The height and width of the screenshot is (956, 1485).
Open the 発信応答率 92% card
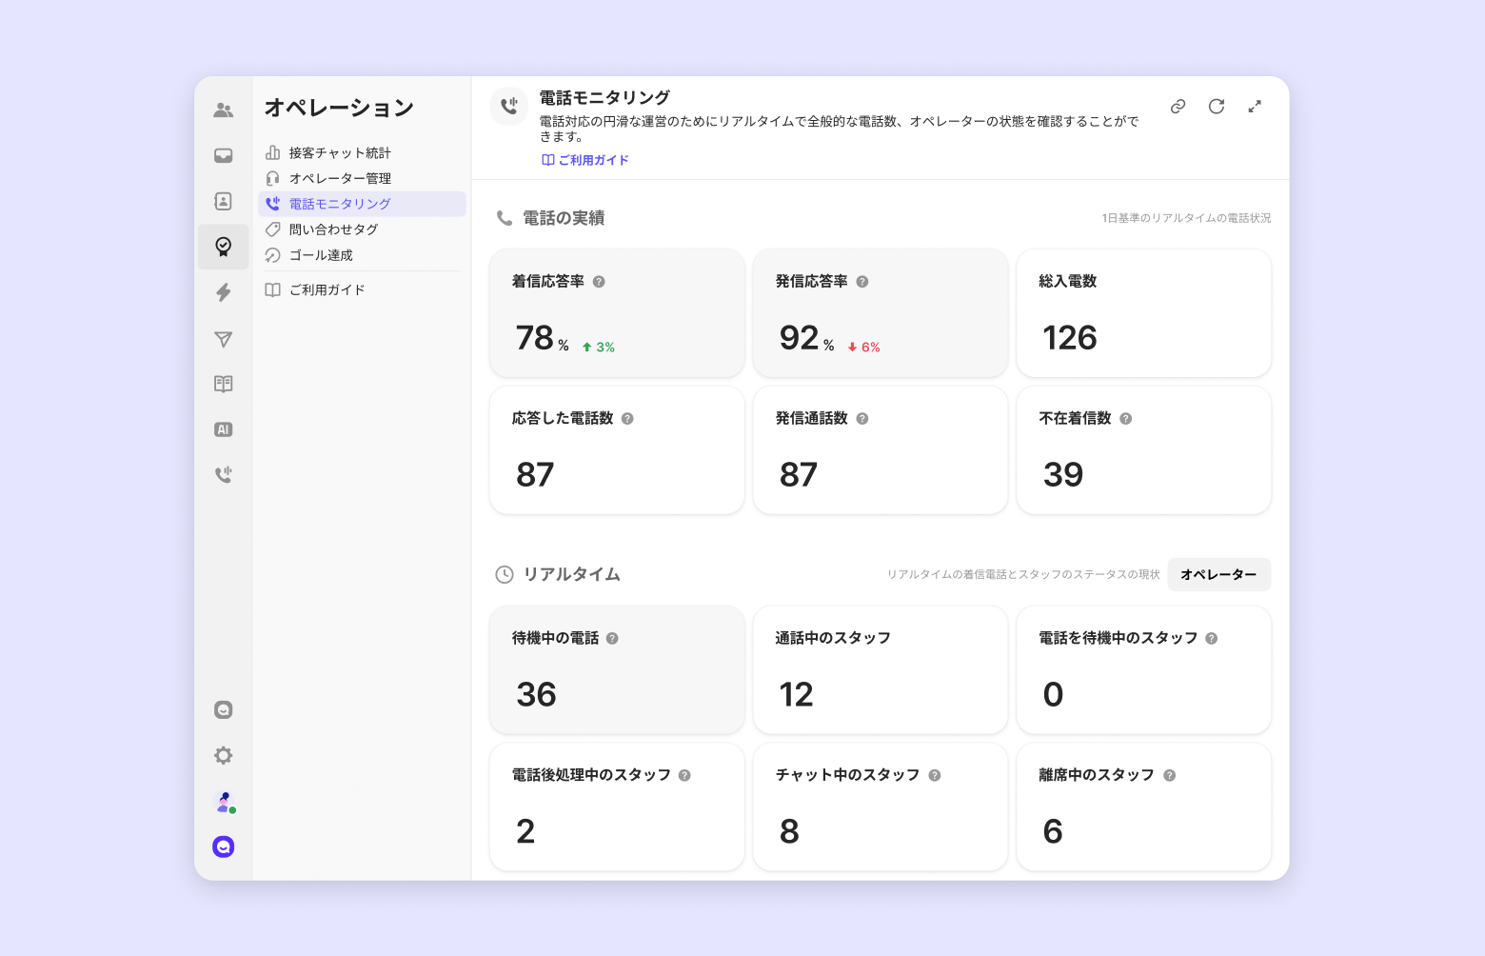pyautogui.click(x=881, y=313)
